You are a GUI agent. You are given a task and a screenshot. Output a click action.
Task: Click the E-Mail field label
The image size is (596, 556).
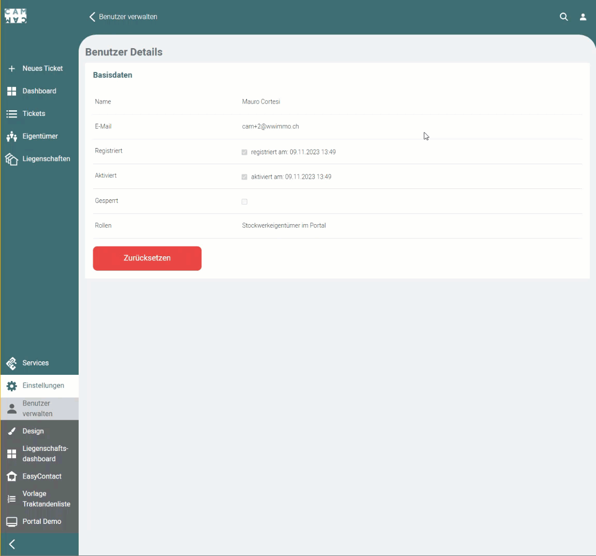coord(103,126)
